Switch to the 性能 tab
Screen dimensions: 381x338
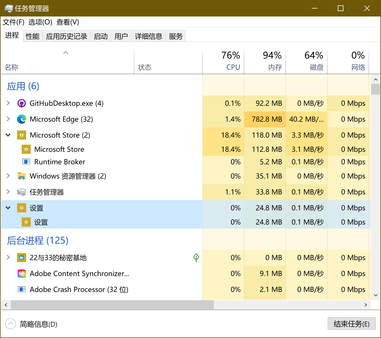coord(32,36)
